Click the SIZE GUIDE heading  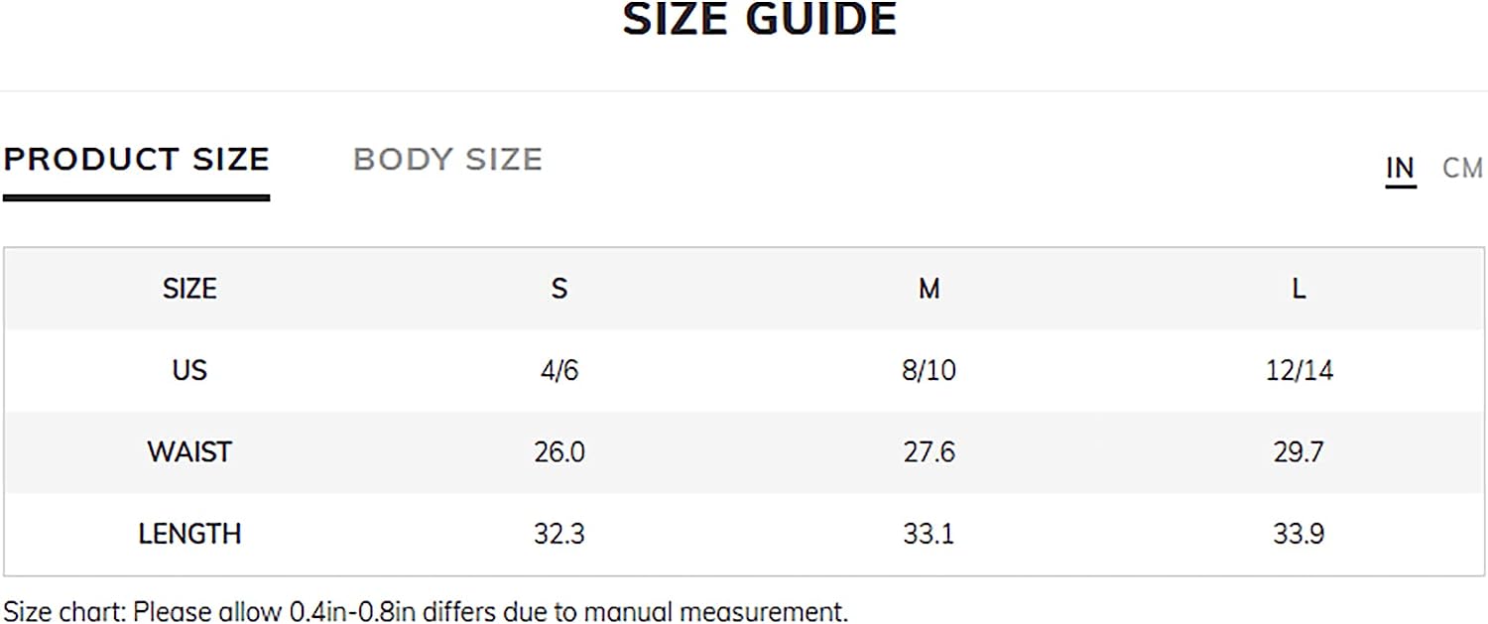[759, 19]
